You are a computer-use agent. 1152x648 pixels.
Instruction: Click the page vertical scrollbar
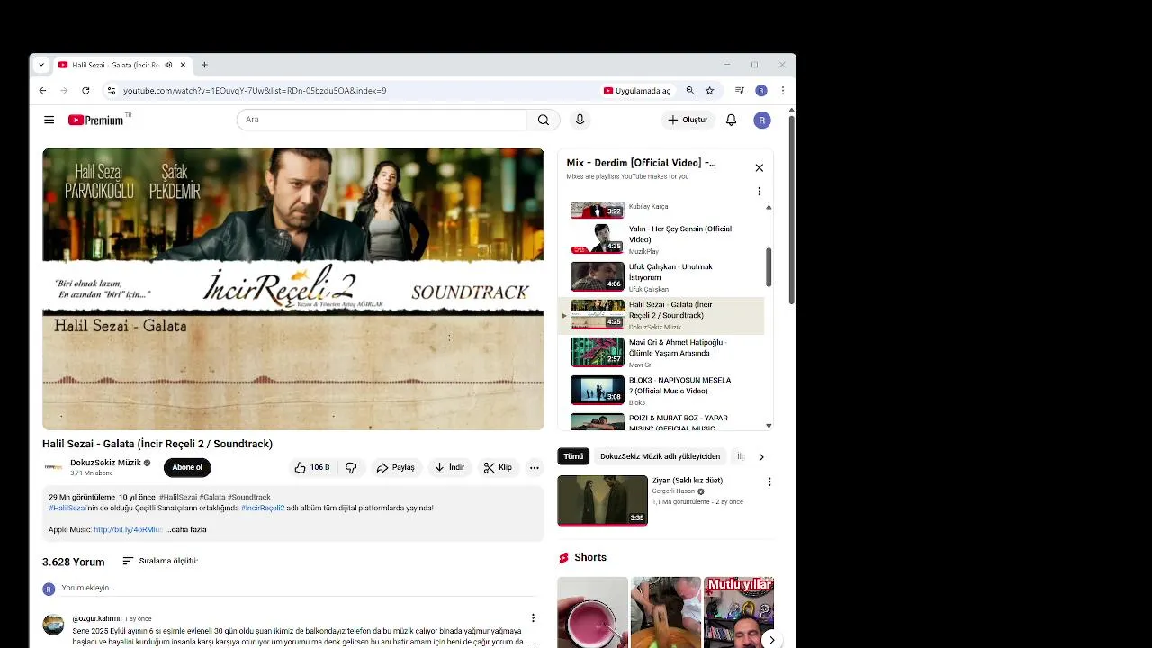[x=791, y=210]
